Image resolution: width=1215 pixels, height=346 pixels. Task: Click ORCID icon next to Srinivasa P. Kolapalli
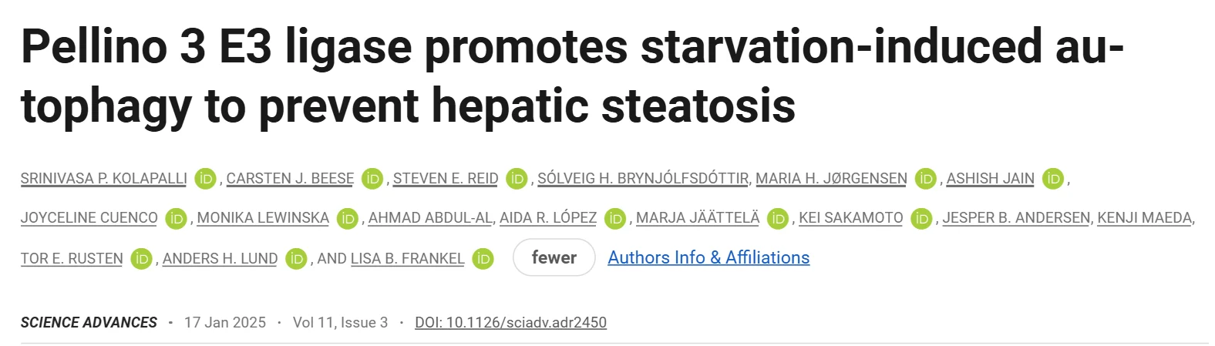(206, 179)
